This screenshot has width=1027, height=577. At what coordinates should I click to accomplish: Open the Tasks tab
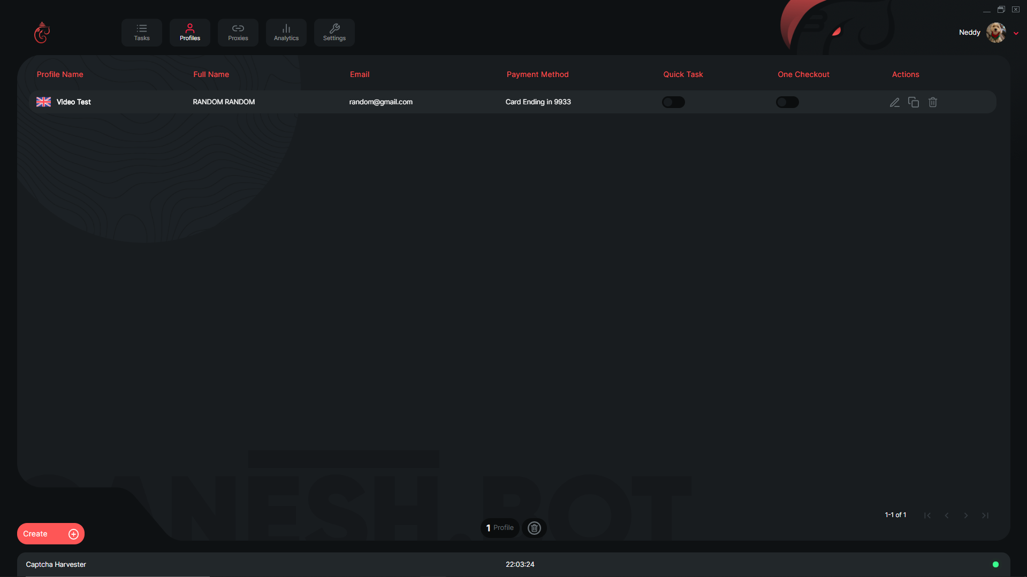pyautogui.click(x=142, y=33)
